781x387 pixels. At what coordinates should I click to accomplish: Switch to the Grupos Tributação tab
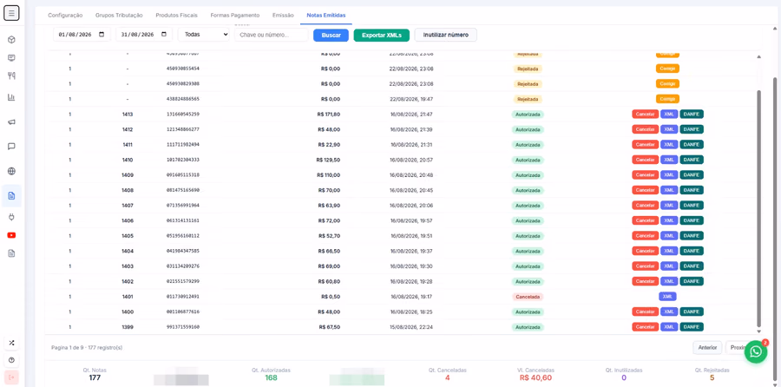tap(119, 16)
